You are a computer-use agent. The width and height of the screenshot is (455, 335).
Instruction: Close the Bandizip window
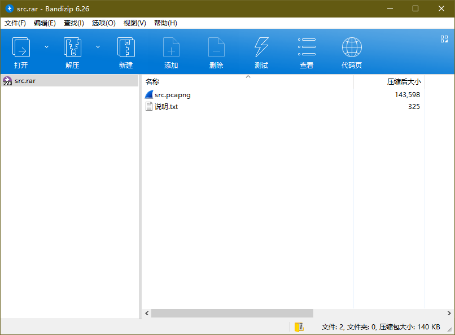pos(441,8)
